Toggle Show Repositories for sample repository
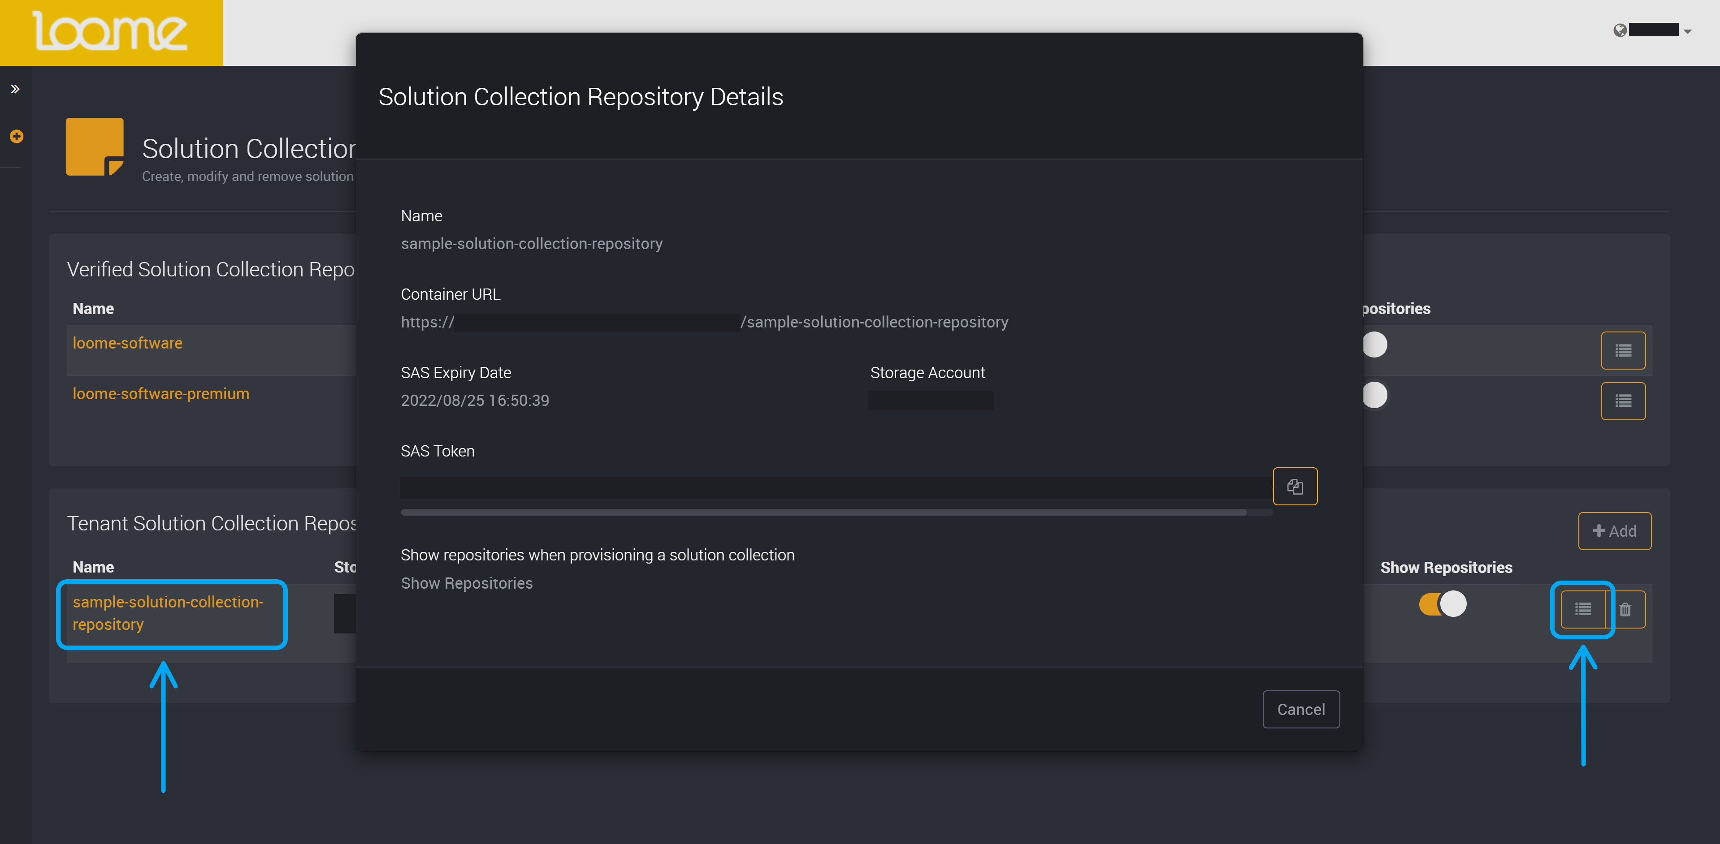Image resolution: width=1720 pixels, height=844 pixels. [1442, 604]
